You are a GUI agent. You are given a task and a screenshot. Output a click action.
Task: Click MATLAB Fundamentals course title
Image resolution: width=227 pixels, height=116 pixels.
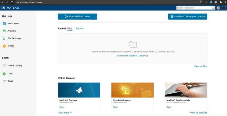[x=178, y=100]
